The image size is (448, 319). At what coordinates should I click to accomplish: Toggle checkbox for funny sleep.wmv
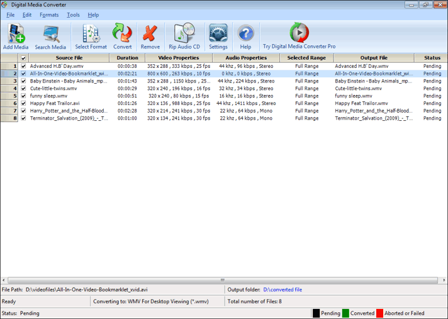pyautogui.click(x=24, y=96)
